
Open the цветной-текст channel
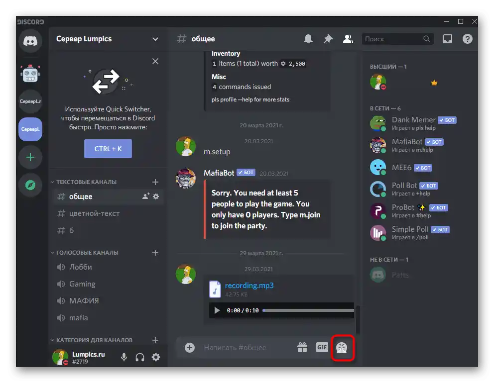109,213
